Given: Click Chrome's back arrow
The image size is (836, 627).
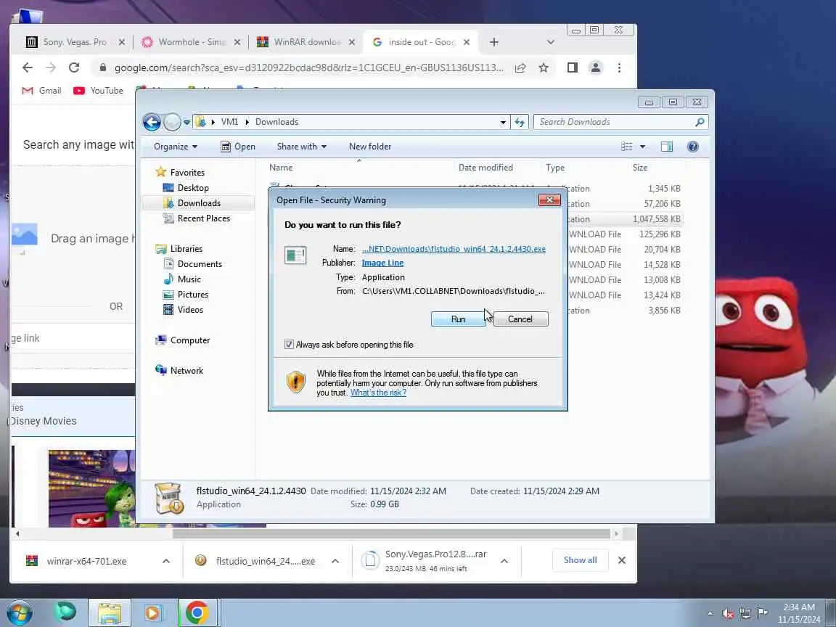Looking at the screenshot, I should pyautogui.click(x=27, y=67).
